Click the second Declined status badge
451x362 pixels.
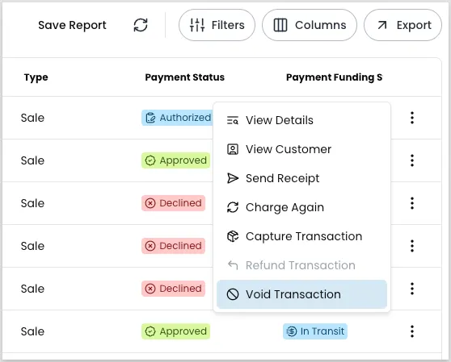(173, 246)
